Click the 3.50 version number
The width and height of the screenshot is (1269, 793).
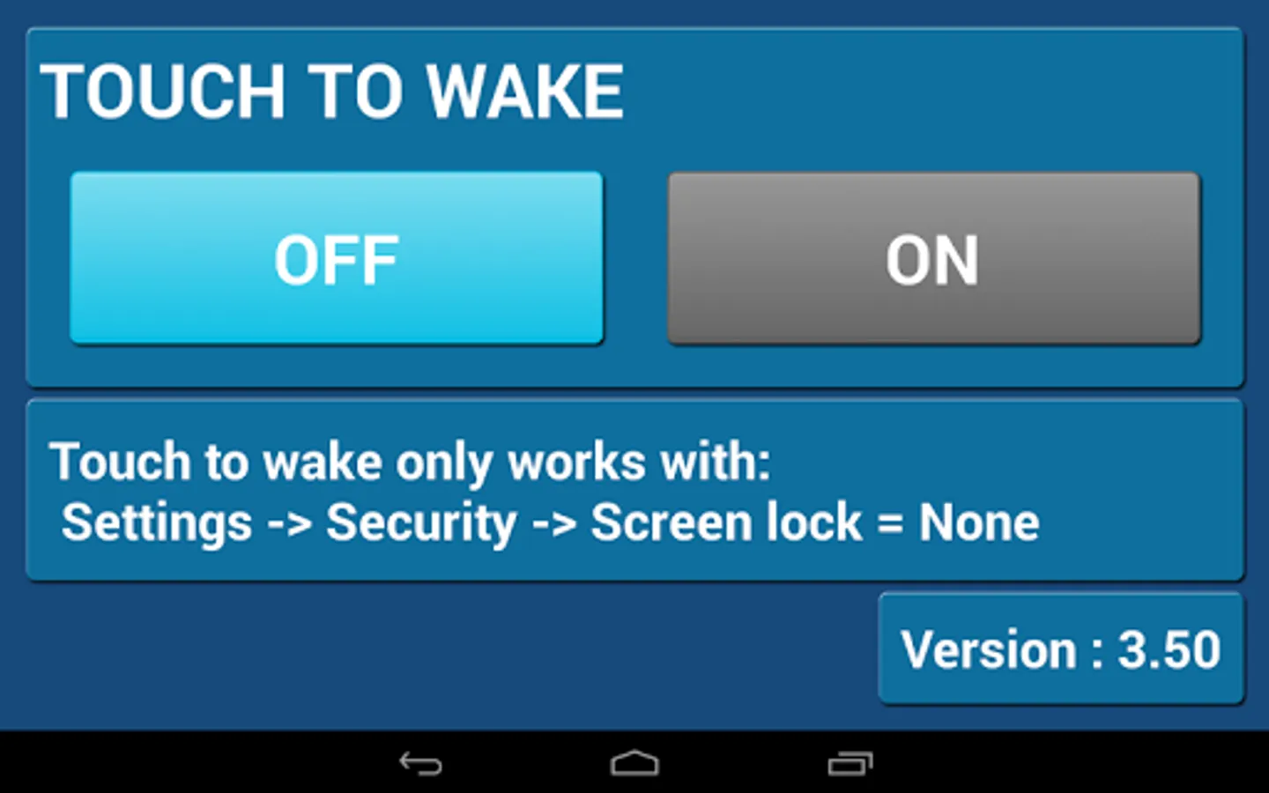[1169, 650]
